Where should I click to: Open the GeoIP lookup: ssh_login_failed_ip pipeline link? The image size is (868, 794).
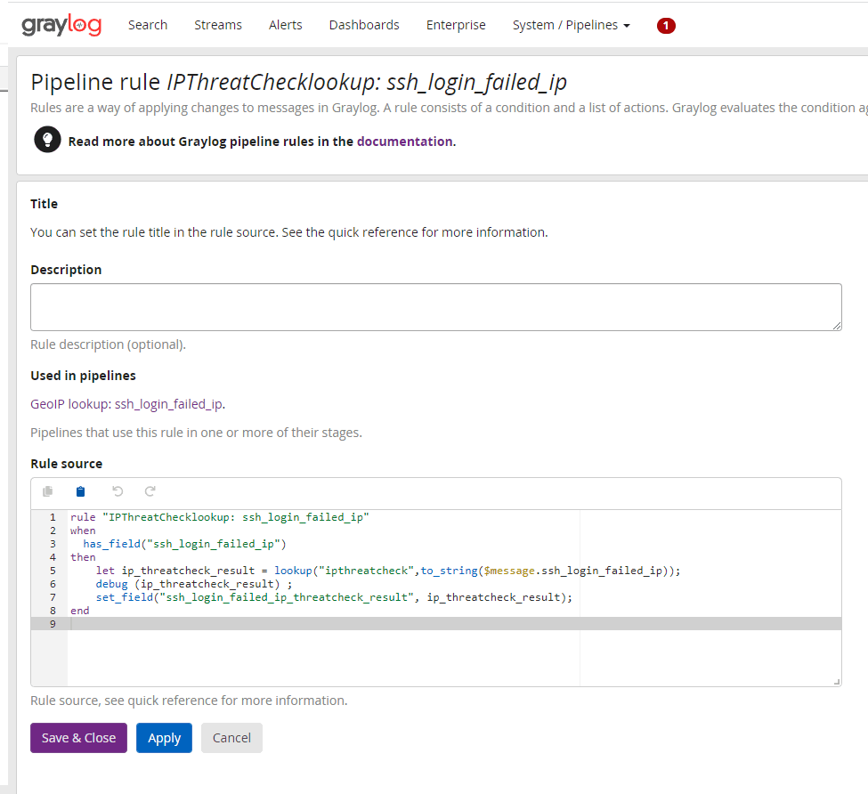click(126, 404)
